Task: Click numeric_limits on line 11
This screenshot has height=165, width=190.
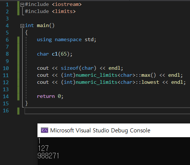Action: click(96, 75)
